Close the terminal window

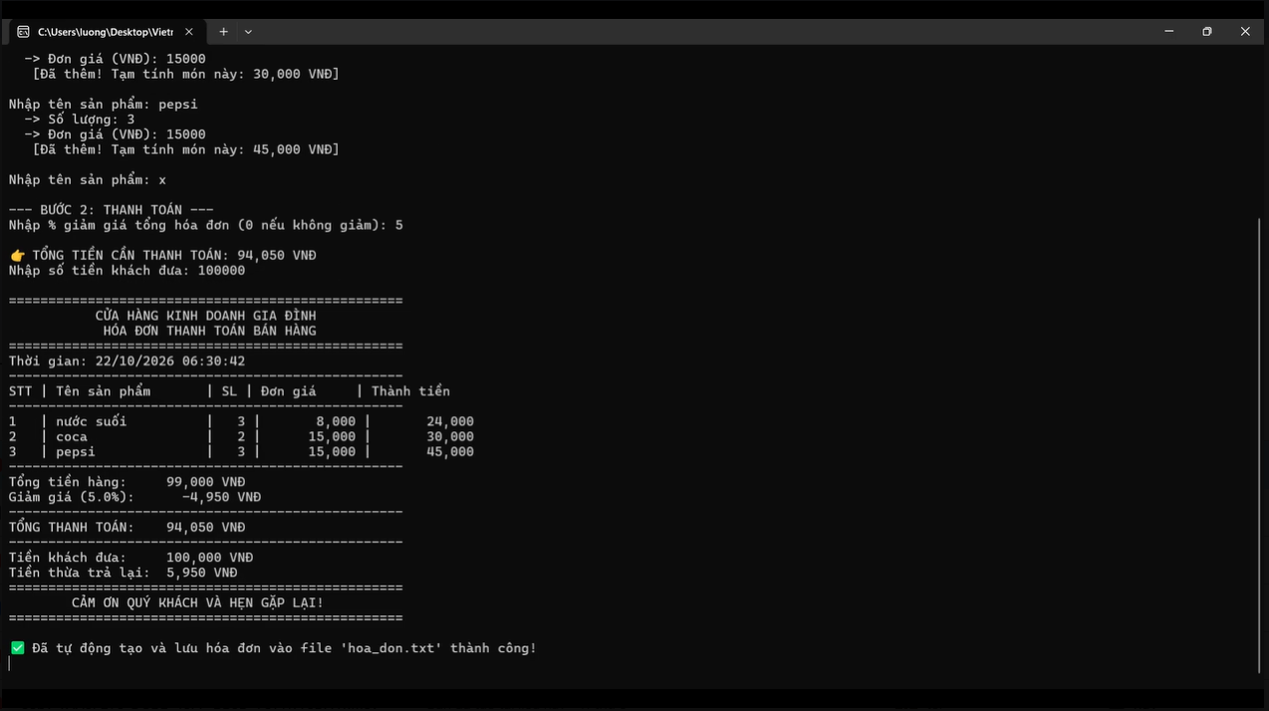pos(1245,32)
